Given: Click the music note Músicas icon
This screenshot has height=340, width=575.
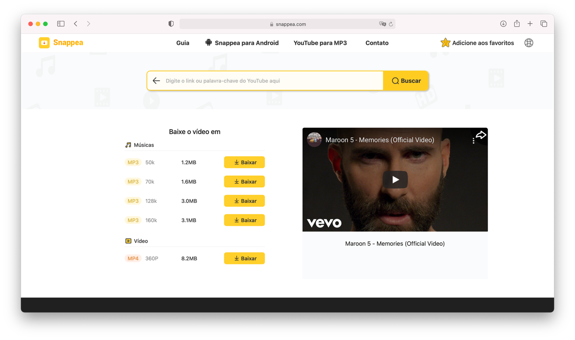Looking at the screenshot, I should (128, 145).
